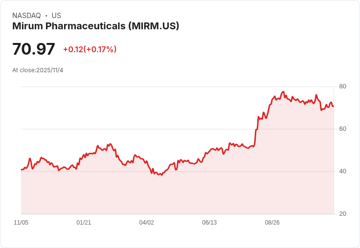The height and width of the screenshot is (248, 360).
Task: Click the At close:2025/11/4 timestamp
Action: pyautogui.click(x=38, y=70)
